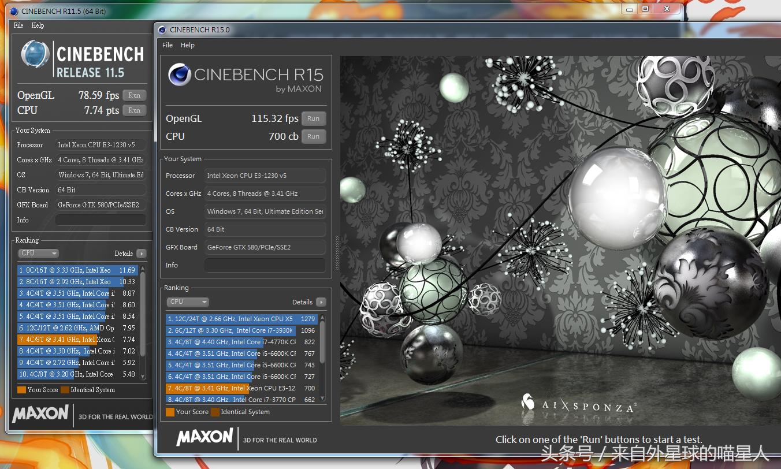Click the Cinebench R11.5 logo sphere icon
Screen dimensions: 781x469
click(x=35, y=54)
